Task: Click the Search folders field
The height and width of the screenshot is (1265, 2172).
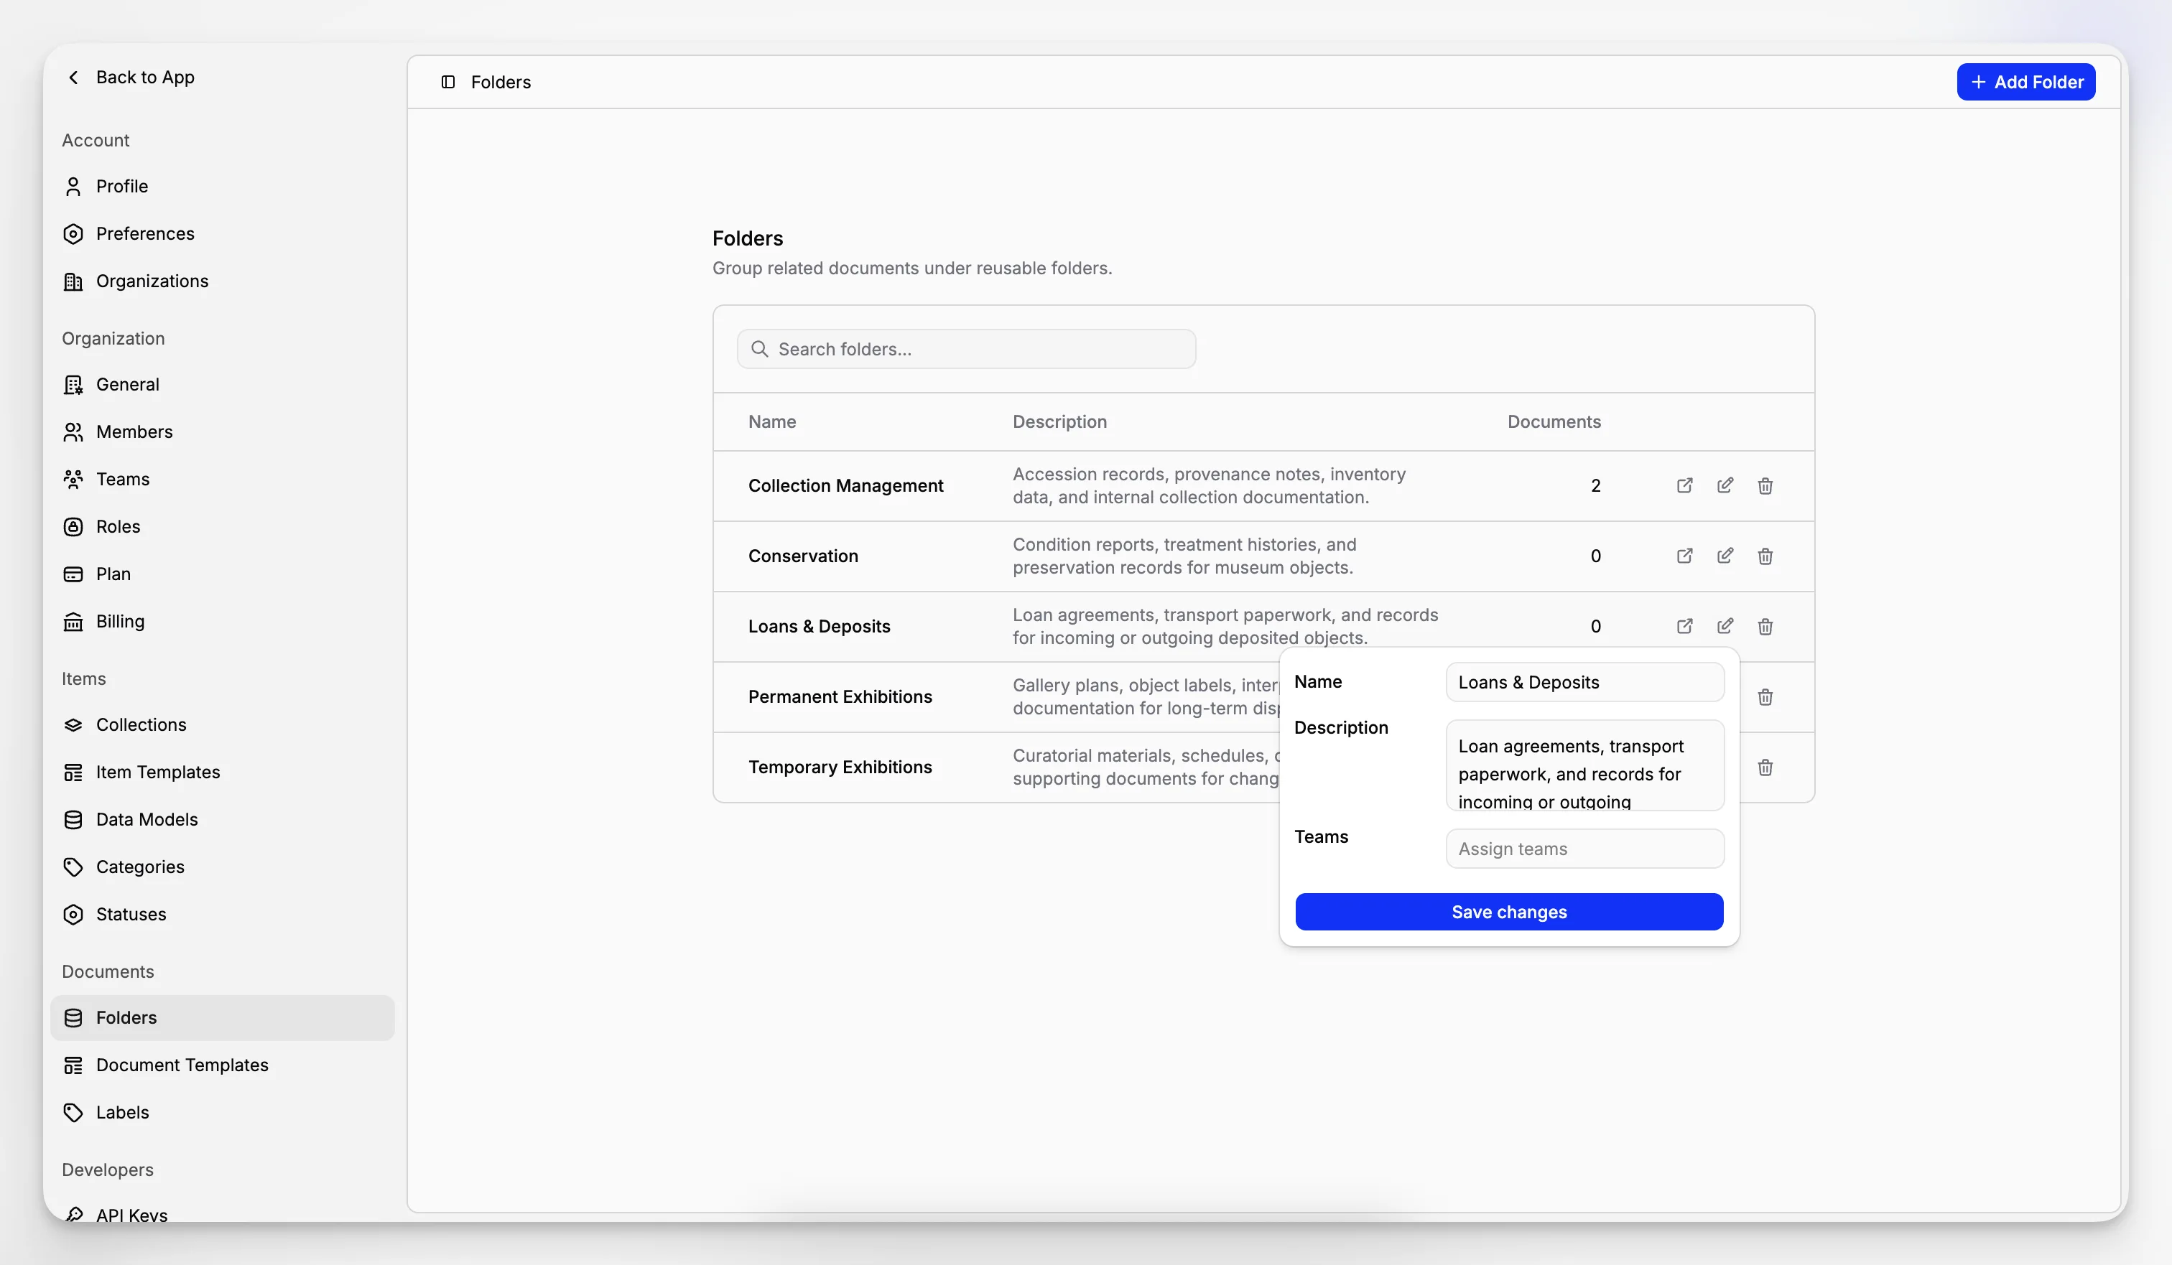Action: click(x=966, y=349)
